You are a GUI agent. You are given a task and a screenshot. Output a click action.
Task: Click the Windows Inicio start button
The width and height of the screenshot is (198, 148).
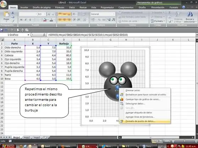[x=8, y=146]
